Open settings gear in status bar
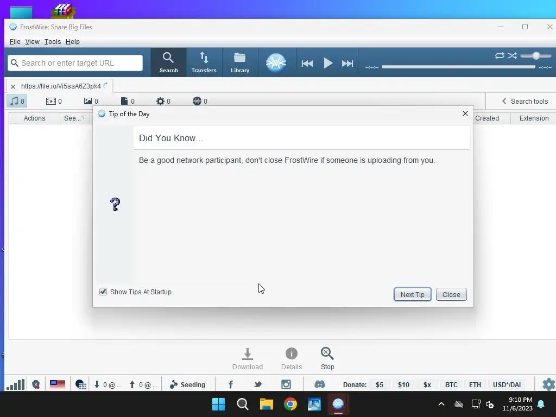The image size is (556, 417). coord(548,384)
